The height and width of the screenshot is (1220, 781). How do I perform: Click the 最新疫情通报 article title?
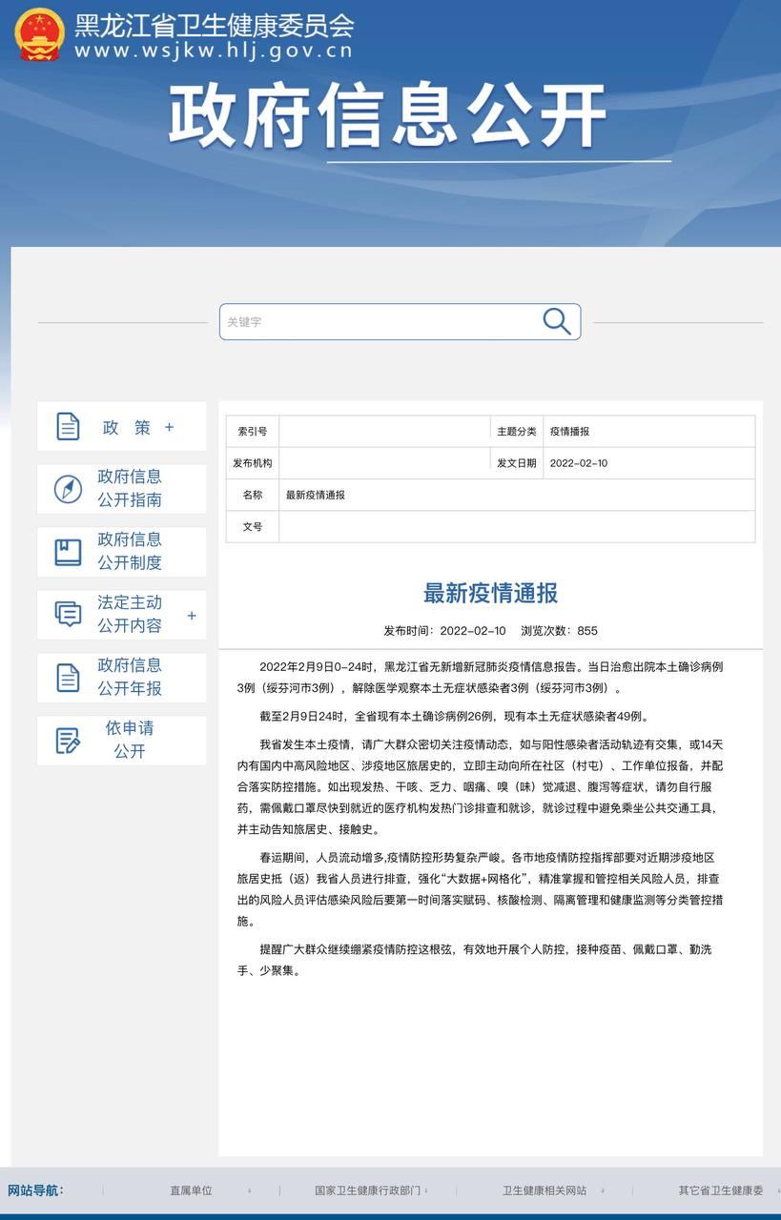click(490, 593)
